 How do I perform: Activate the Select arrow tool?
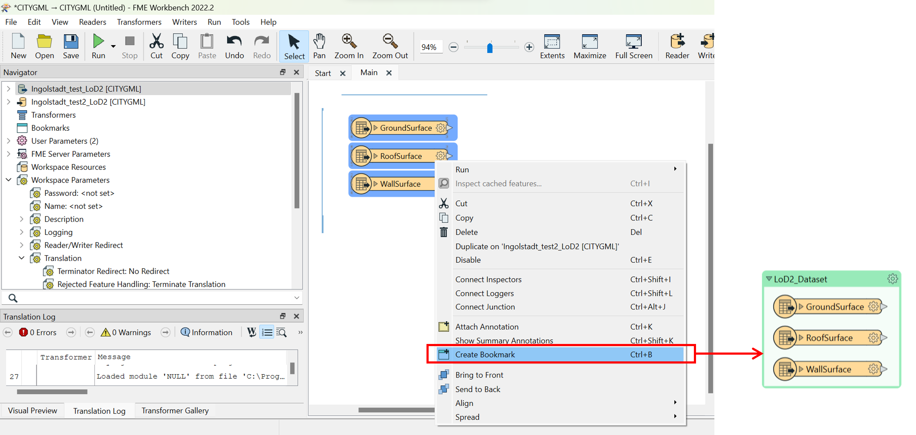pos(294,46)
